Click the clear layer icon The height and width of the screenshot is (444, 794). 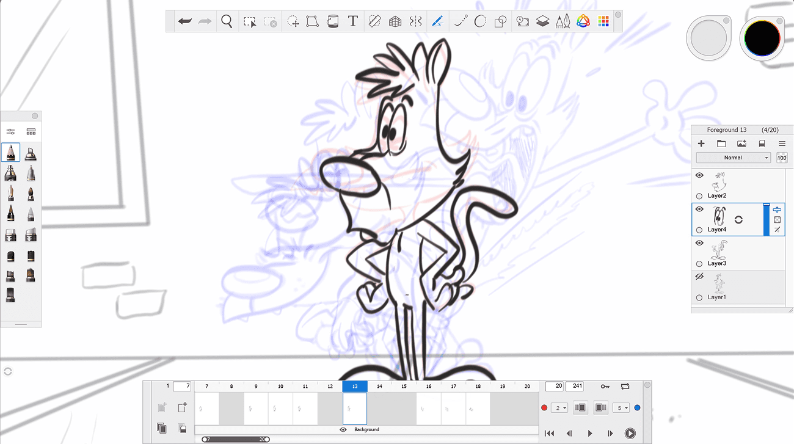(762, 144)
